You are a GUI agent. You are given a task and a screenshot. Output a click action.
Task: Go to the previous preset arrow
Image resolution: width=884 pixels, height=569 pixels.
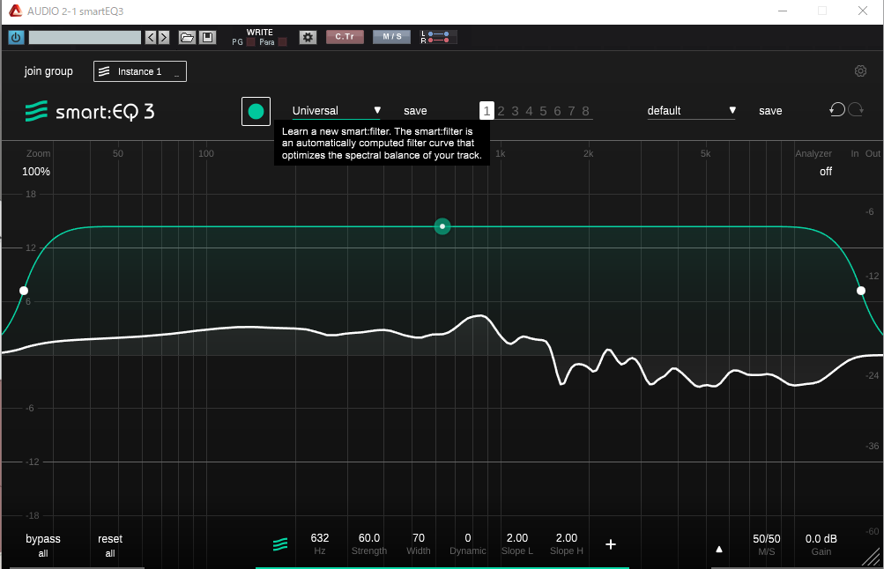(x=151, y=38)
